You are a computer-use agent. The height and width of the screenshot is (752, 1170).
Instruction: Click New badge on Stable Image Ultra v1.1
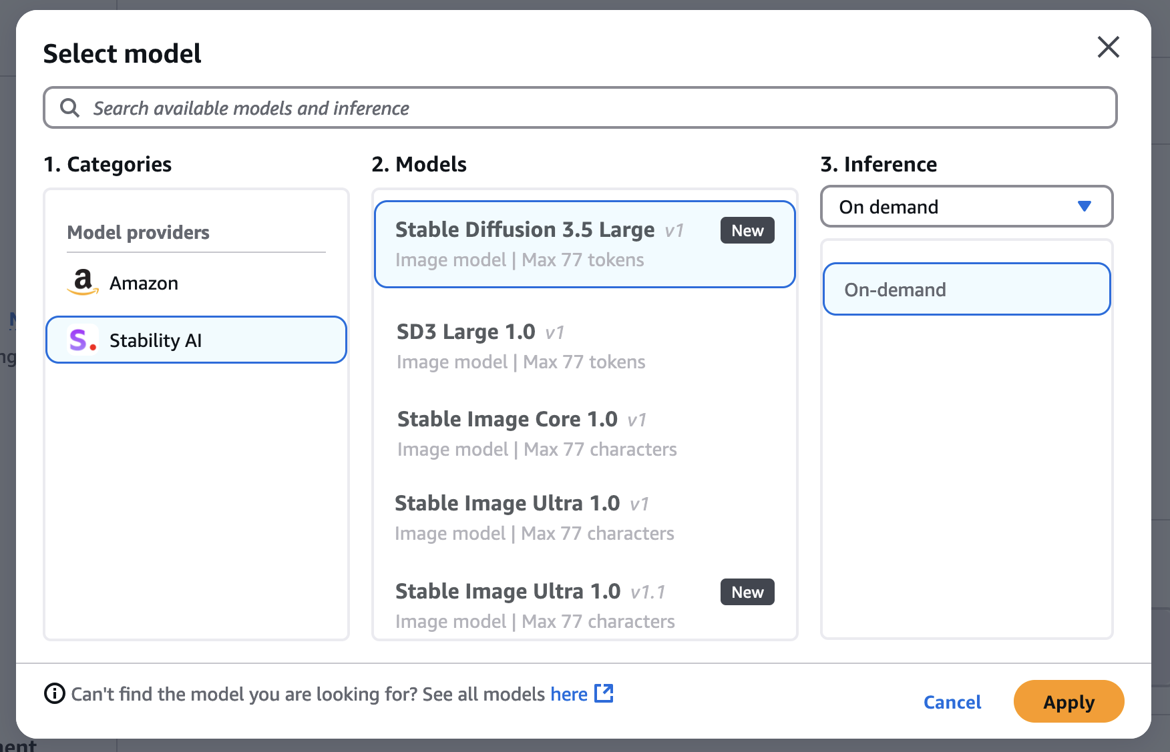click(x=747, y=592)
